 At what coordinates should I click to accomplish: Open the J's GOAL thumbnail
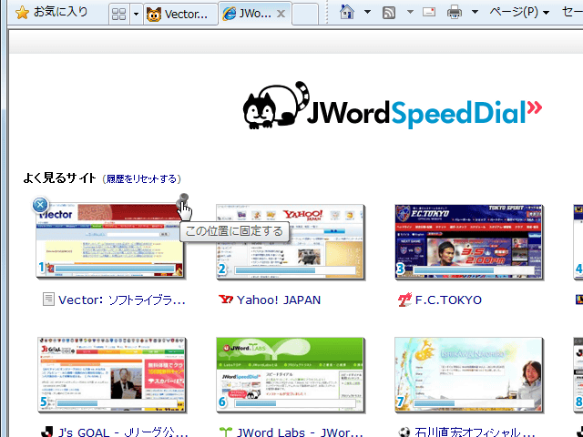click(x=111, y=374)
